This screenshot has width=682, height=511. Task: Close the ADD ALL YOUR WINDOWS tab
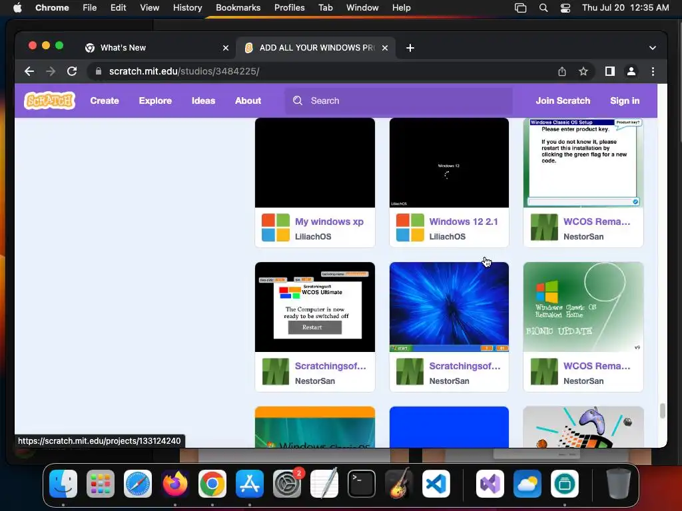385,48
